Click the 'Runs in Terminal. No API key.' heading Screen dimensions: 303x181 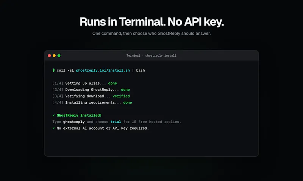pos(152,22)
